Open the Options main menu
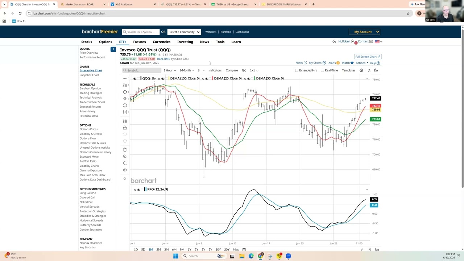This screenshot has width=464, height=261. point(105,42)
